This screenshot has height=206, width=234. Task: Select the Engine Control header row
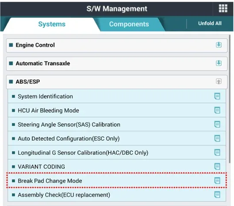point(117,46)
